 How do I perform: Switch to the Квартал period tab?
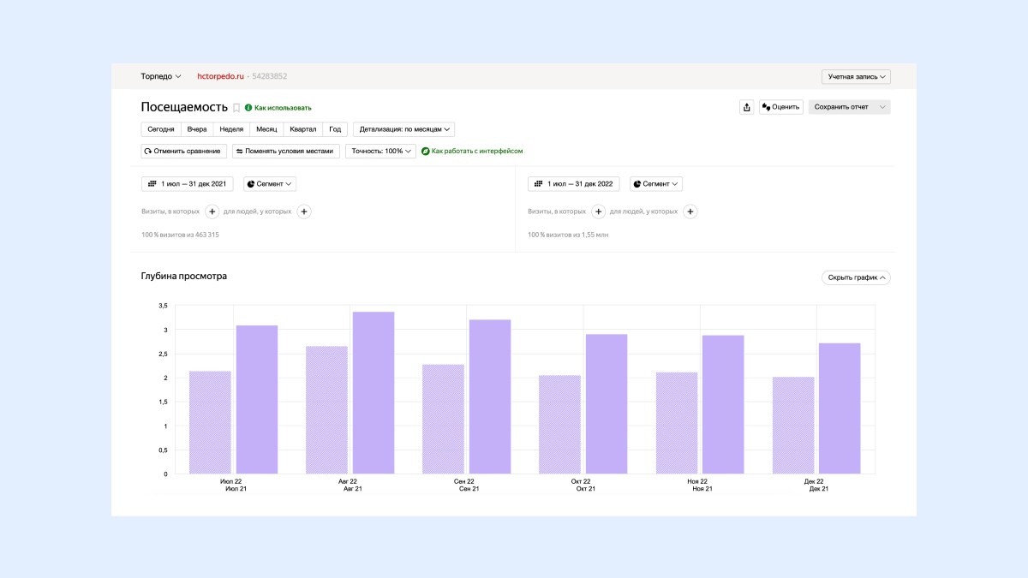pos(303,129)
